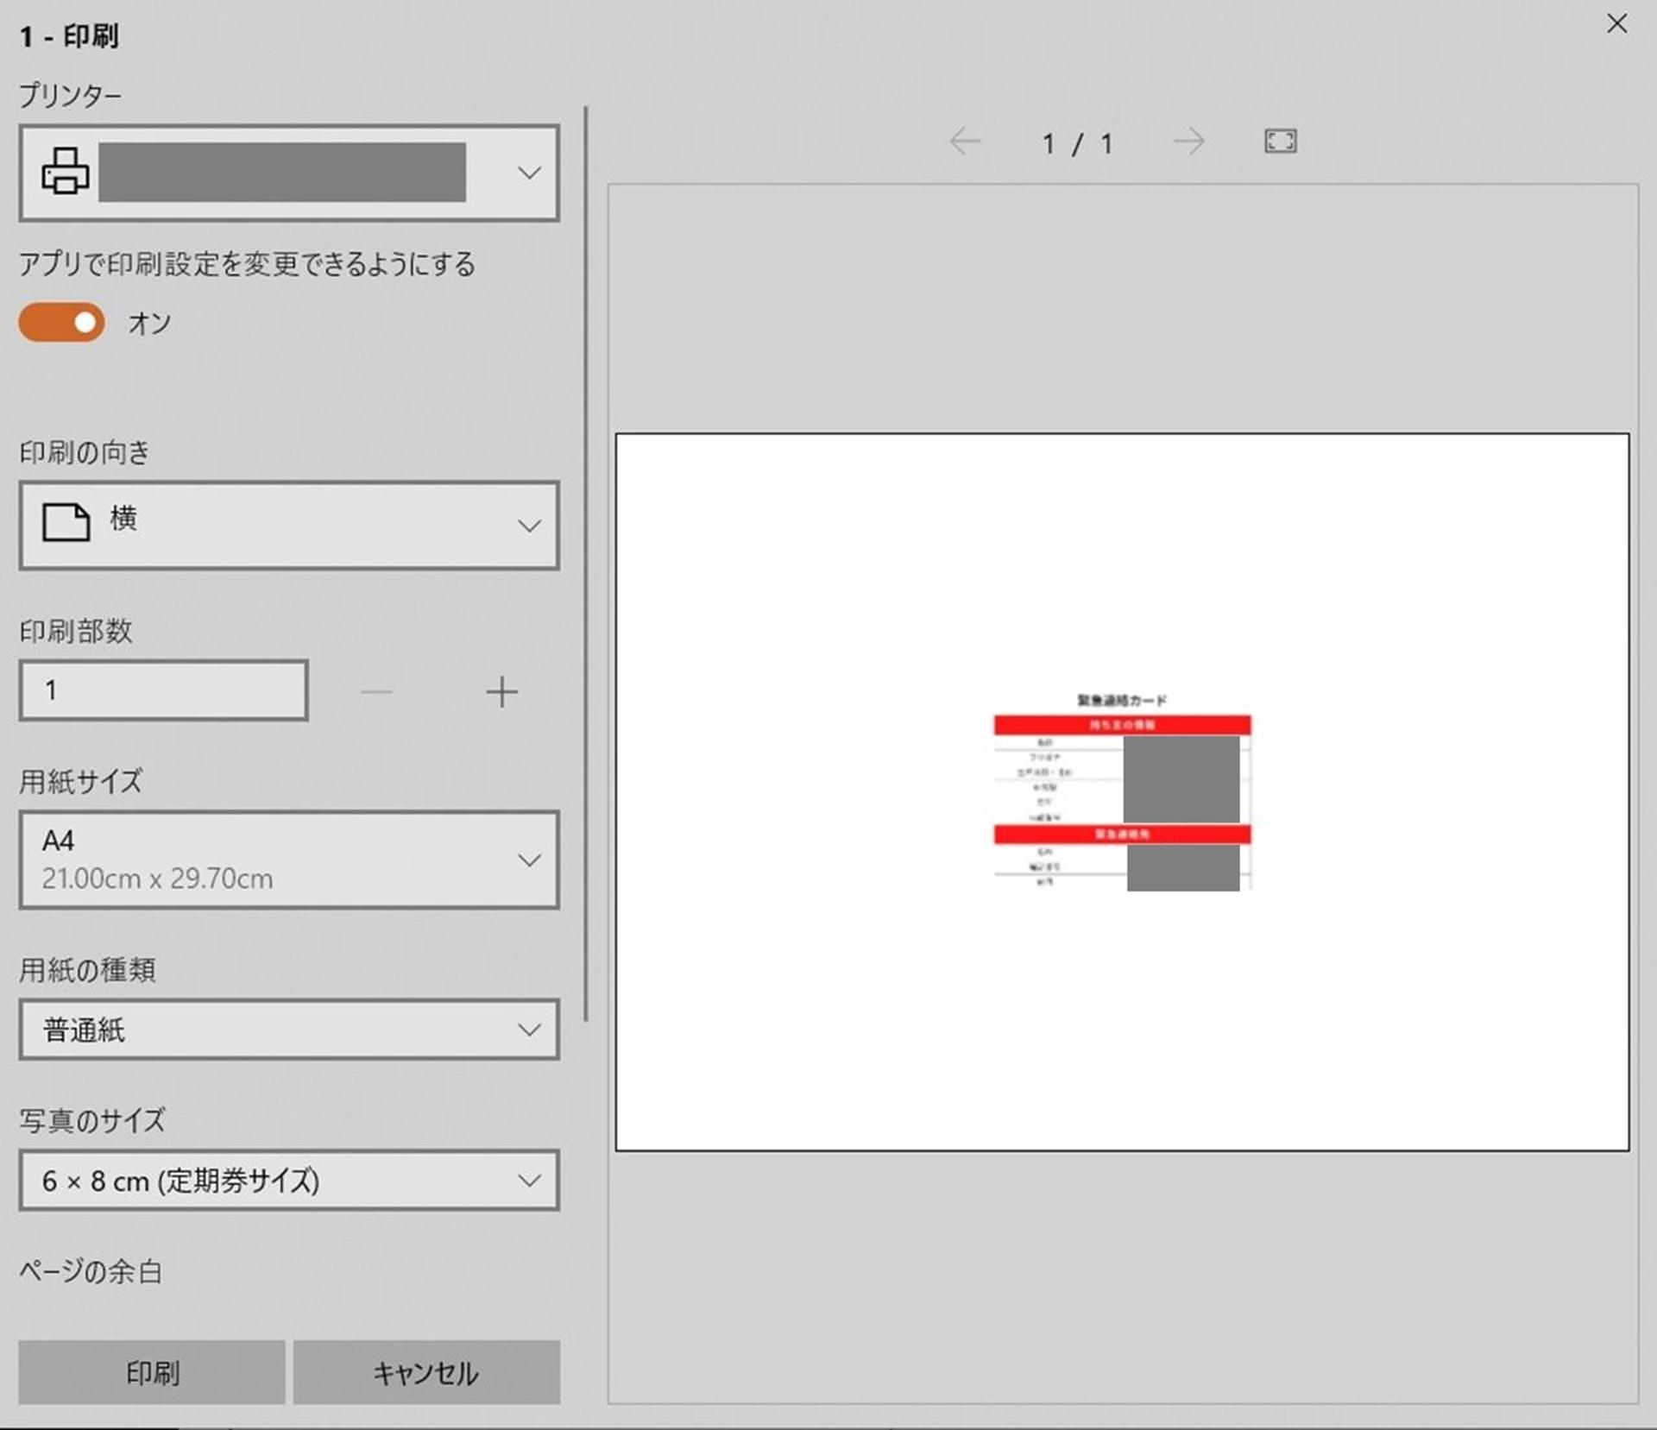Click the minus icon to decrease copies

377,690
